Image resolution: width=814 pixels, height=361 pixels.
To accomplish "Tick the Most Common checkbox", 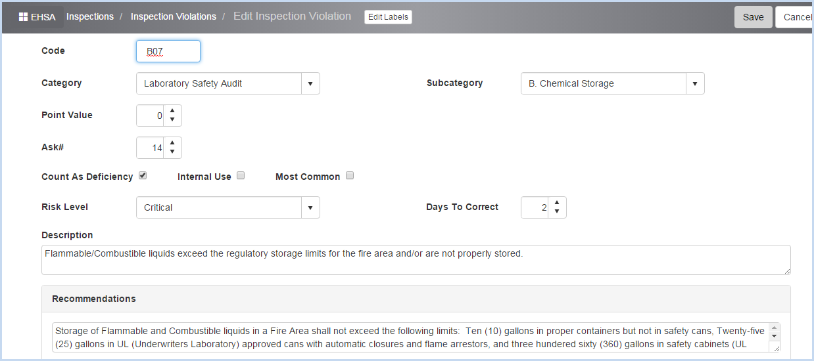I will coord(350,176).
